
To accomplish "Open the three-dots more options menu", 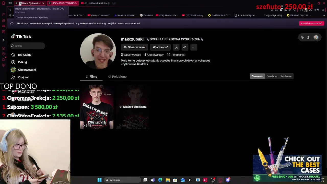I will click(194, 47).
